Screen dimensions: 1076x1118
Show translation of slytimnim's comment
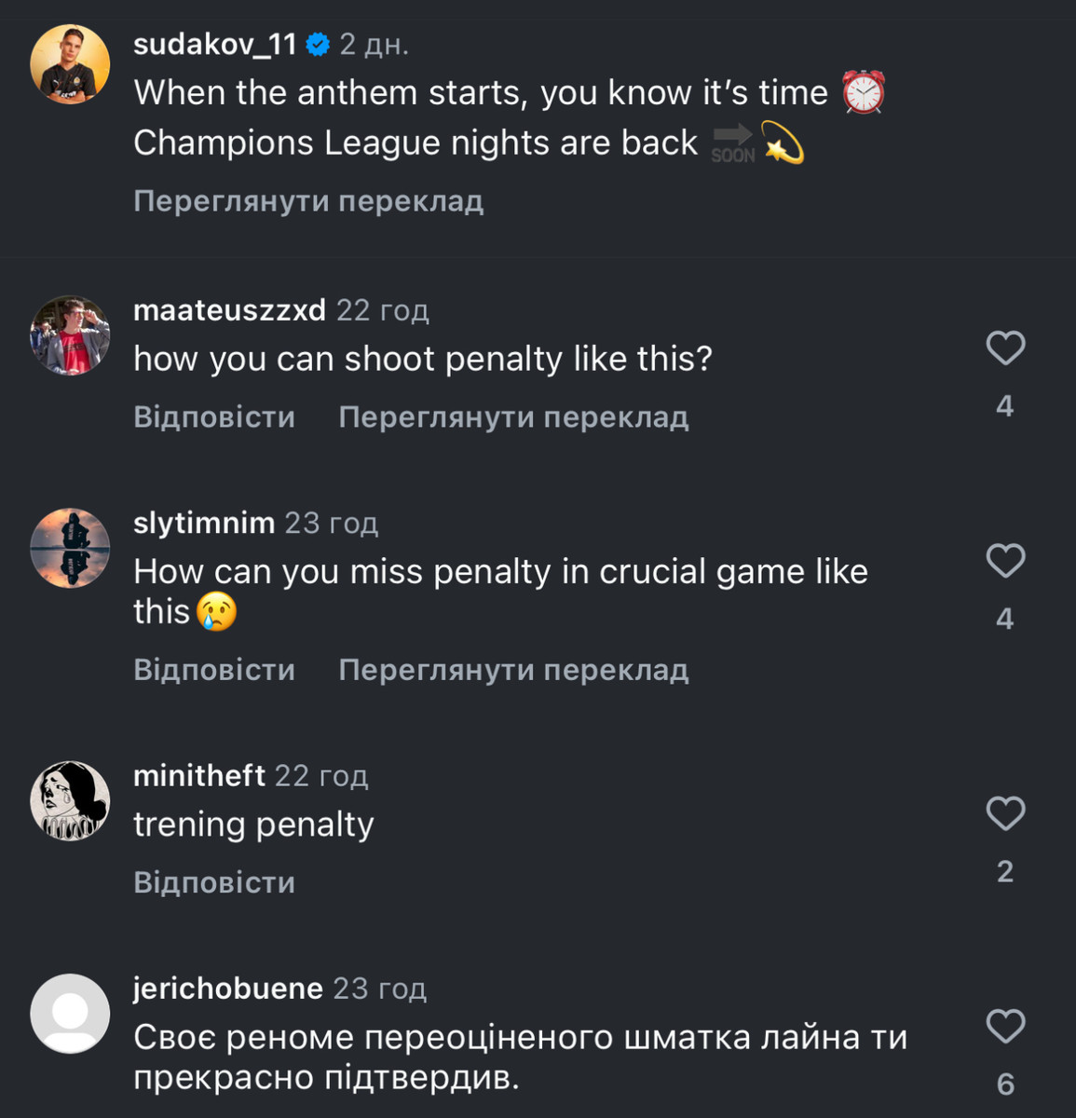(x=513, y=670)
